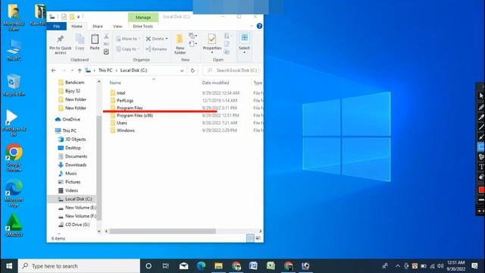The width and height of the screenshot is (485, 273).
Task: Click the line thickness control in drawing toolbar
Action: (x=481, y=199)
